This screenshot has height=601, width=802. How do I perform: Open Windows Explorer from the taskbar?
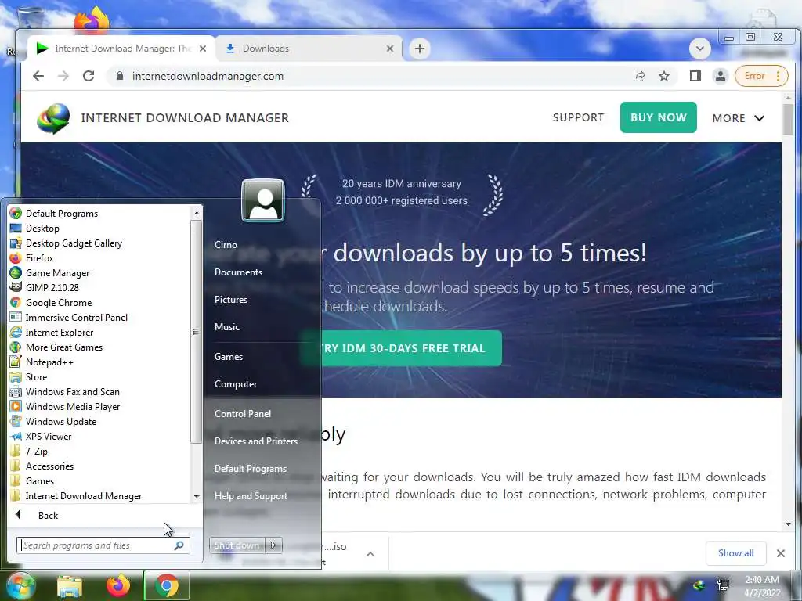coord(69,585)
